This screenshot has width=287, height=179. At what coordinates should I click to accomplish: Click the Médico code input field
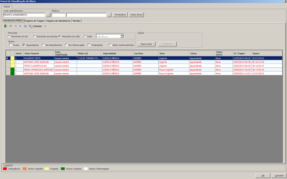(x=58, y=15)
